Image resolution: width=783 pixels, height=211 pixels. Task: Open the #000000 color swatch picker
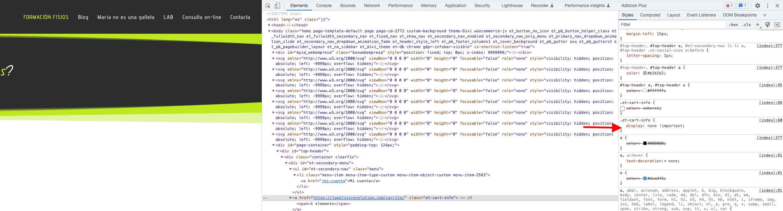[x=645, y=144]
